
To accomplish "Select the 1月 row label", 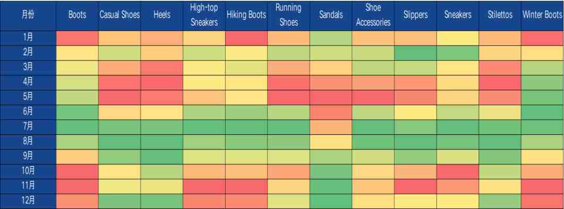I will 28,38.
